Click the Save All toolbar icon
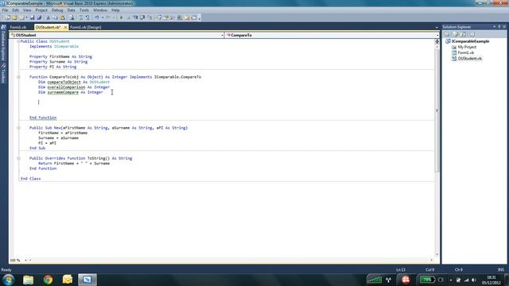Viewport: 509px width, 286px height. point(39,17)
